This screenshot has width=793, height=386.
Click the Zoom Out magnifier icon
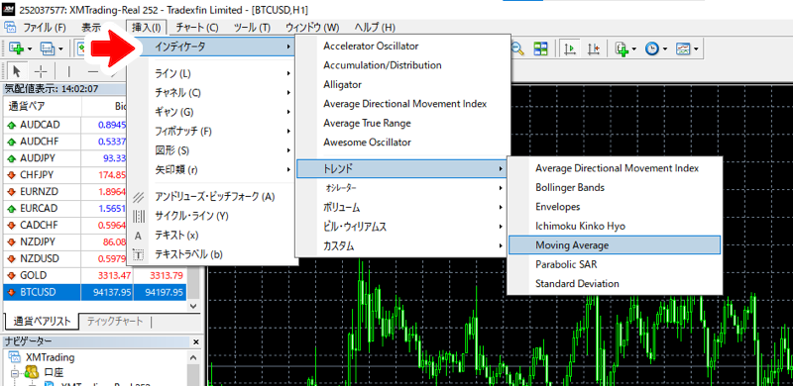517,48
